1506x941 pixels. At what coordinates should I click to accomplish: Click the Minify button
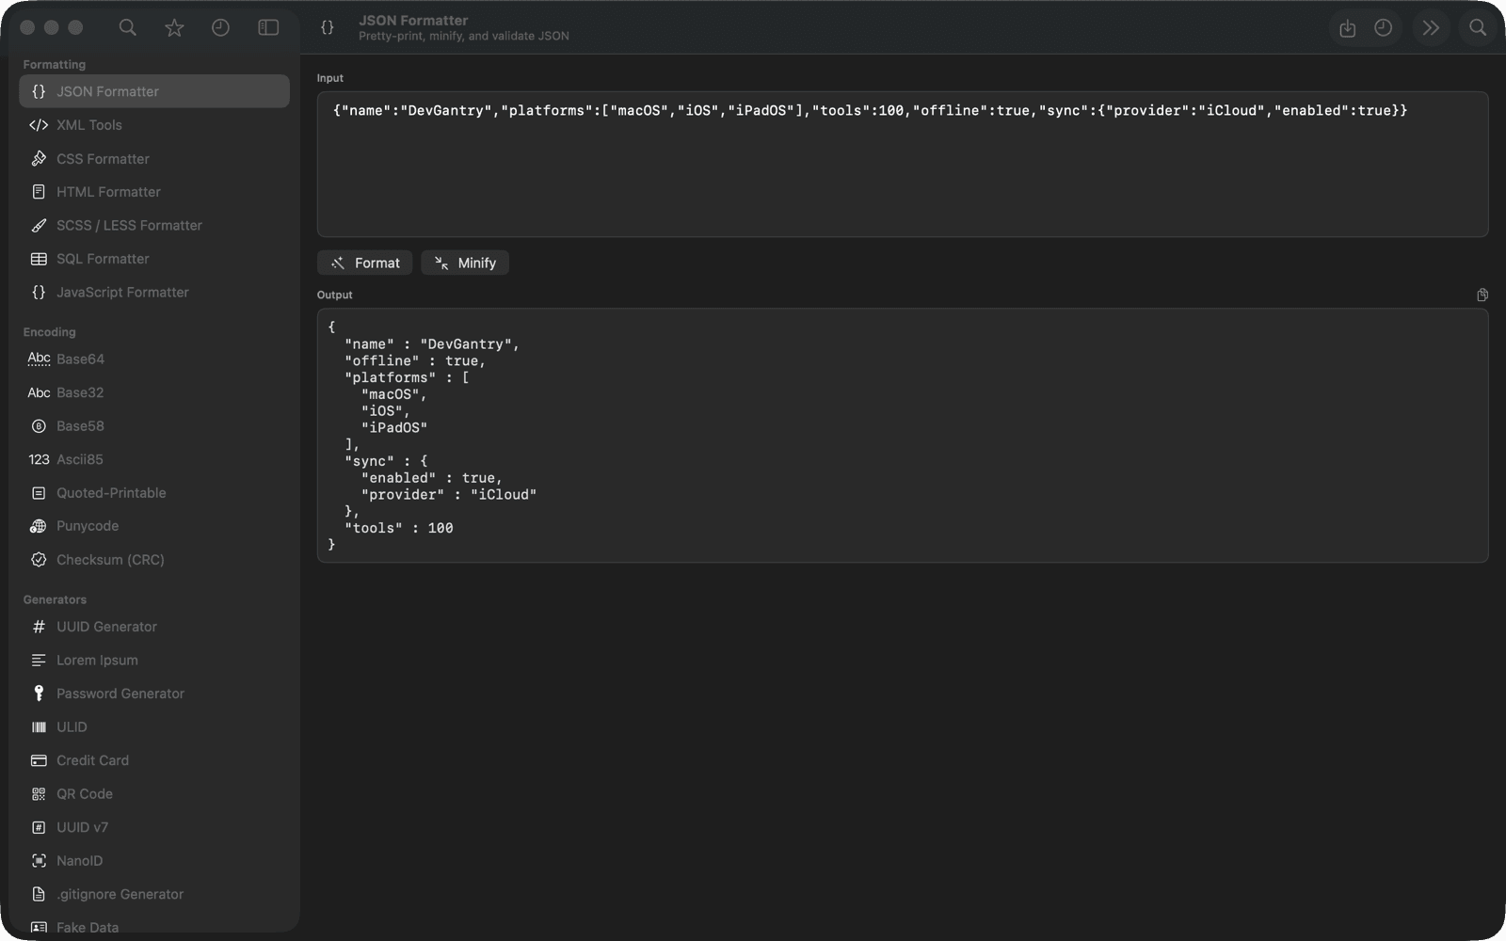point(465,263)
